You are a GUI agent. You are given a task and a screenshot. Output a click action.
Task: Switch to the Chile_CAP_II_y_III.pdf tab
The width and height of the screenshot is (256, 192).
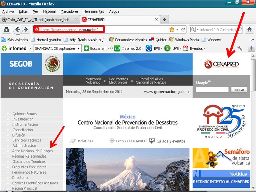tap(40, 19)
